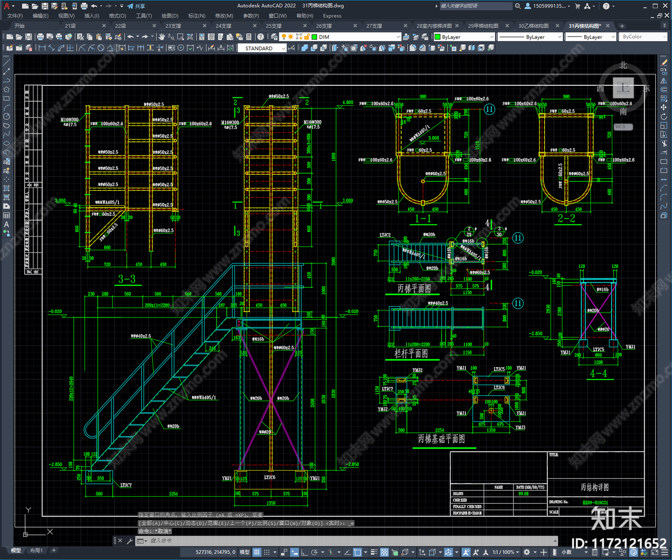Click the Center mark dimension icon
672x560 pixels.
pyautogui.click(x=181, y=48)
